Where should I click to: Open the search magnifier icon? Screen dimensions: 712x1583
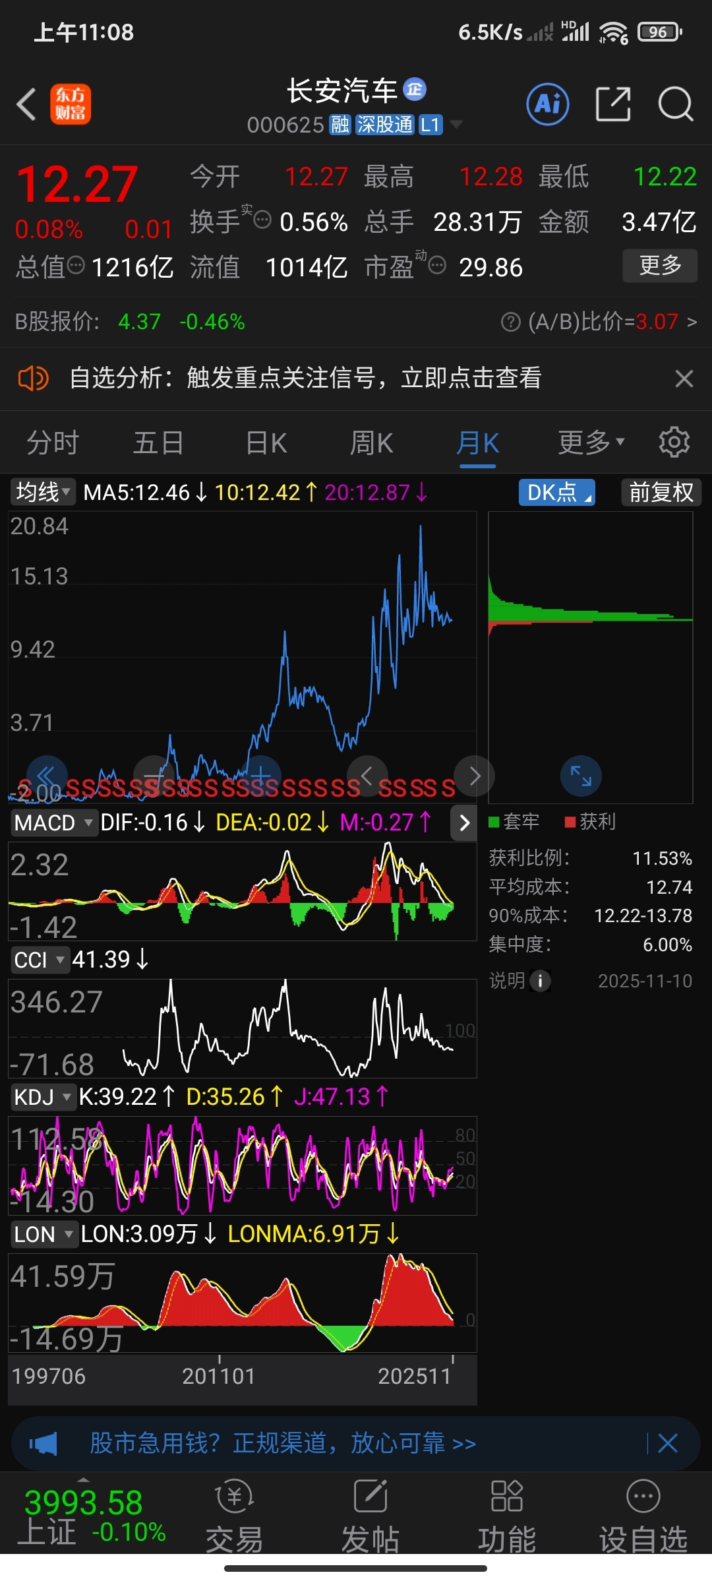pos(676,104)
